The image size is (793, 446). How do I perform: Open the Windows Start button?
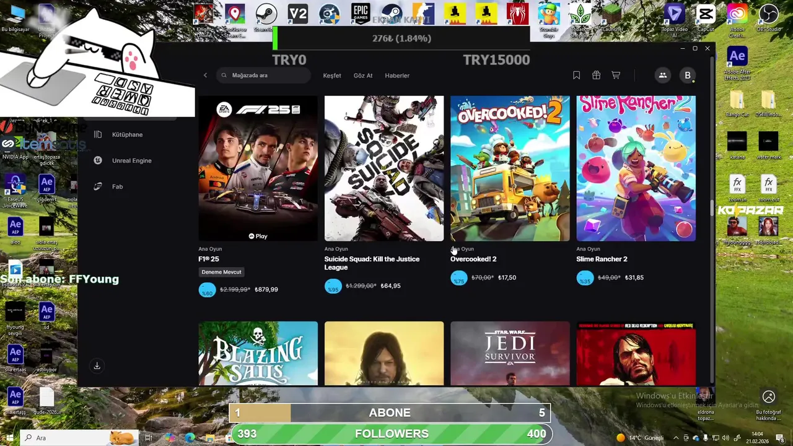pyautogui.click(x=9, y=437)
